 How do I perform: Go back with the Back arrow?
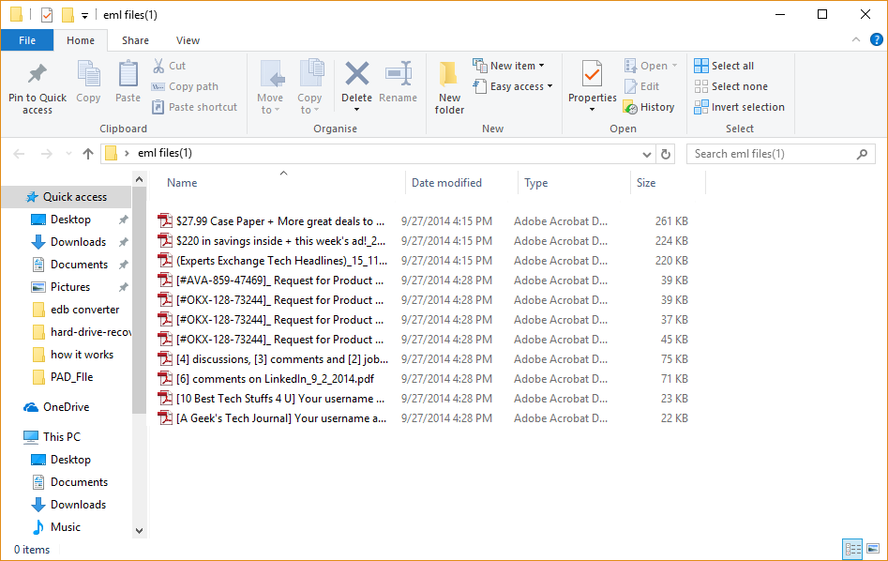[19, 154]
